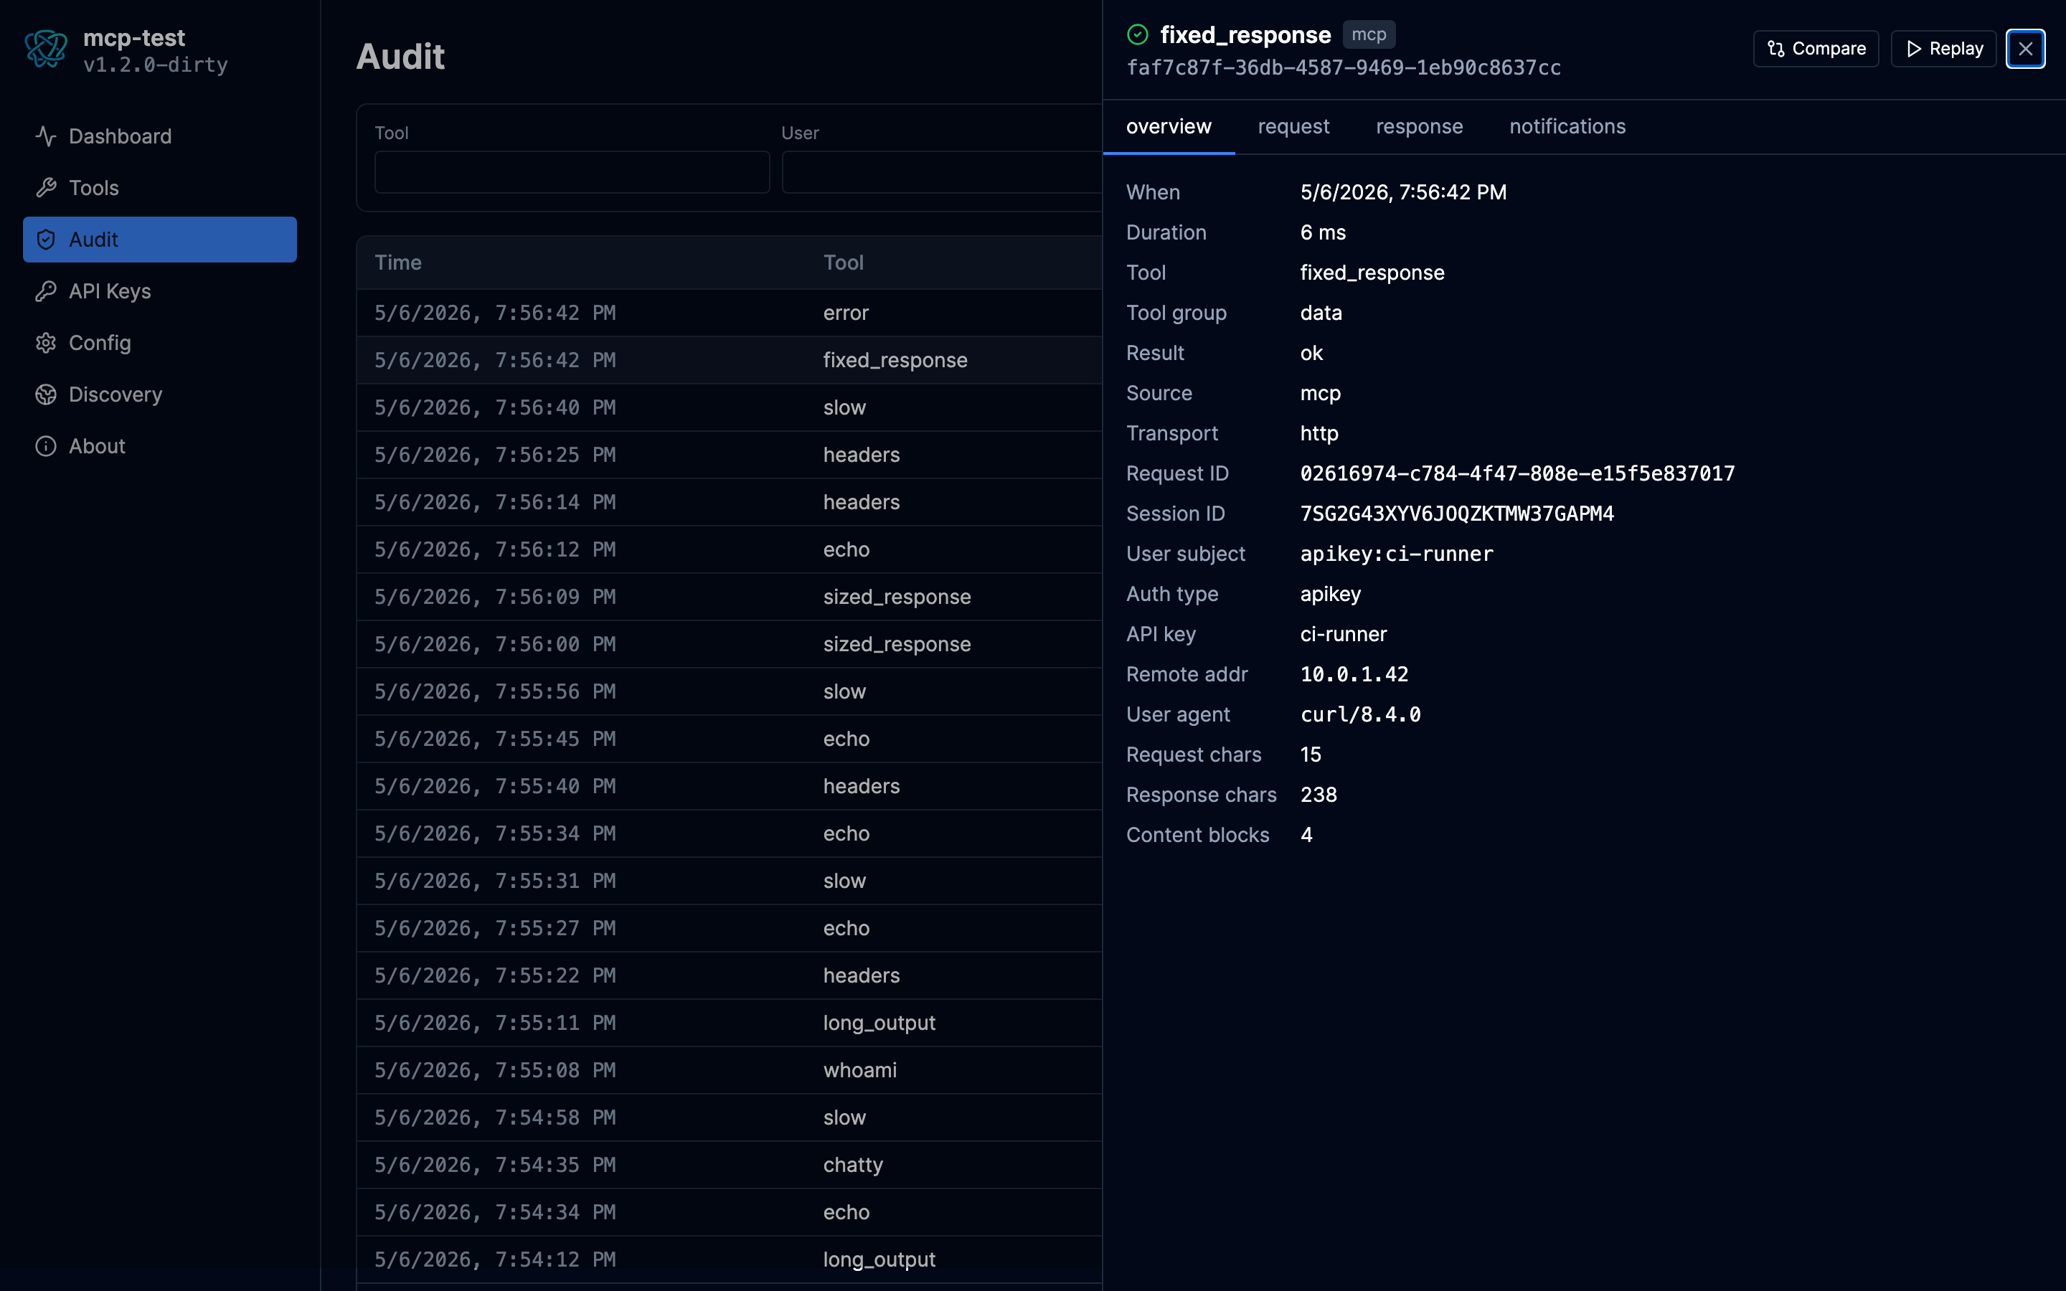Click the Compare button
Viewport: 2066px width, 1291px height.
point(1816,49)
